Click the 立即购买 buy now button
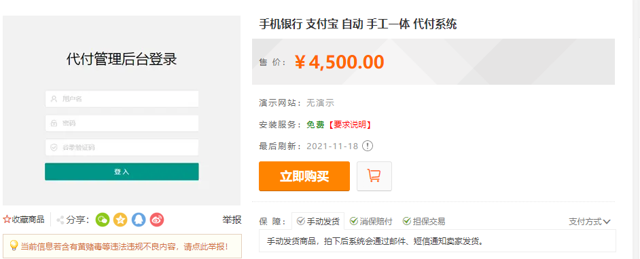The height and width of the screenshot is (259, 640). [304, 176]
